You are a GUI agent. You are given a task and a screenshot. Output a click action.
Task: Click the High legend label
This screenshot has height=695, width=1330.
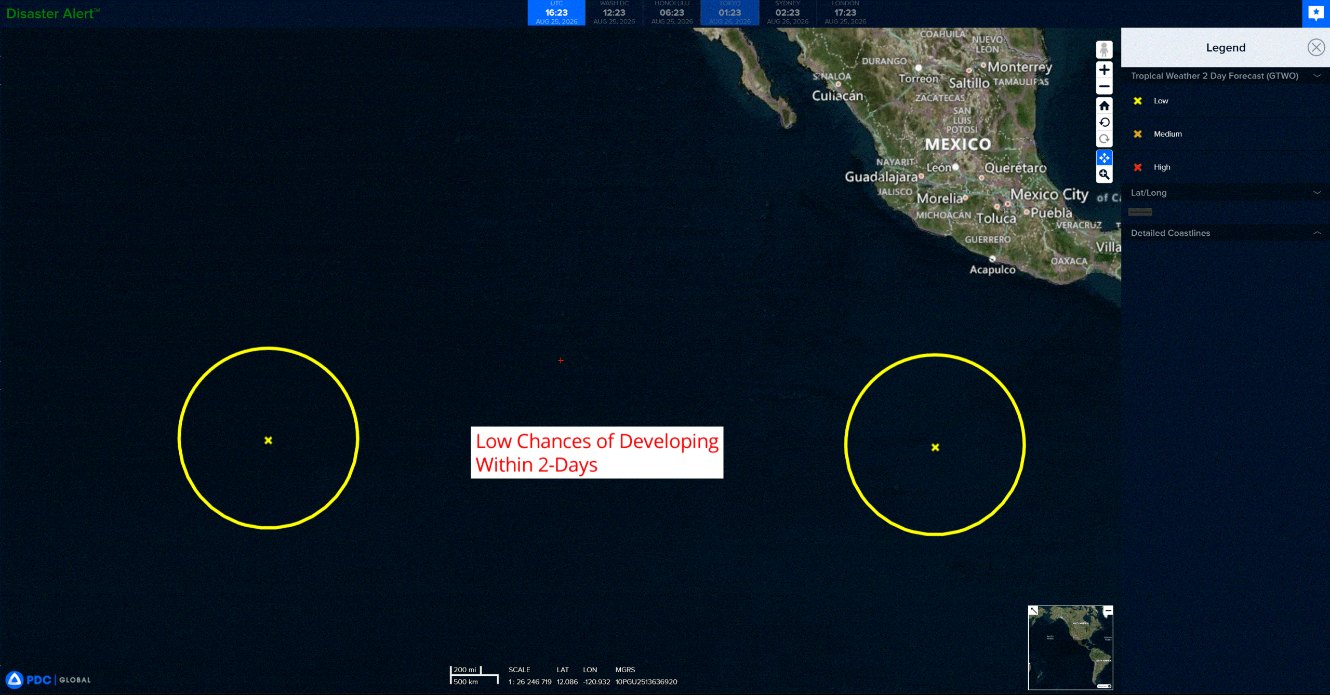point(1162,167)
